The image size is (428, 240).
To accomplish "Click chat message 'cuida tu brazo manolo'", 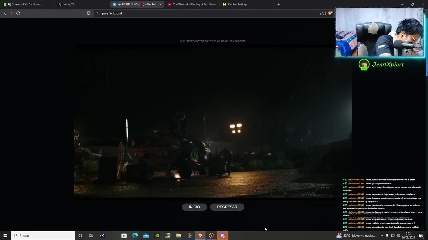I will click(379, 223).
